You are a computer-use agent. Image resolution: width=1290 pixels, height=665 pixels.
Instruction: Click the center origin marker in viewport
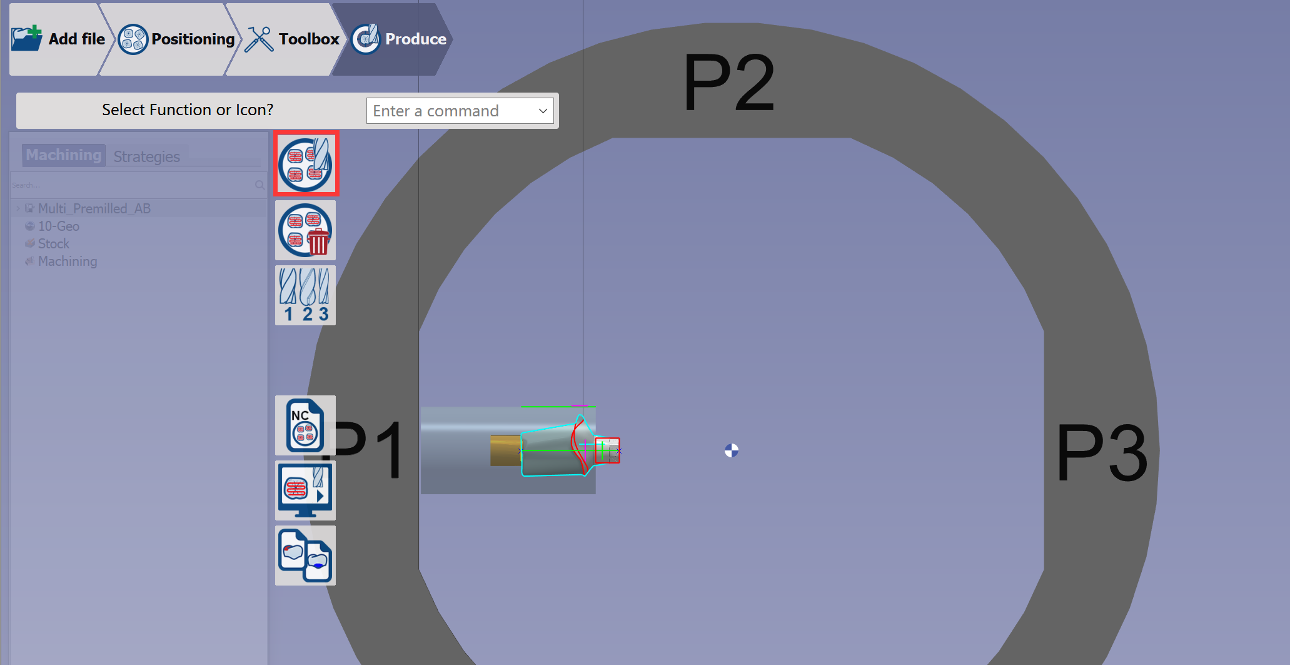pyautogui.click(x=731, y=450)
